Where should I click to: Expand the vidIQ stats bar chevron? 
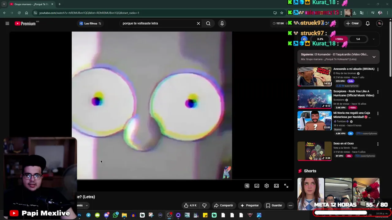373,39
